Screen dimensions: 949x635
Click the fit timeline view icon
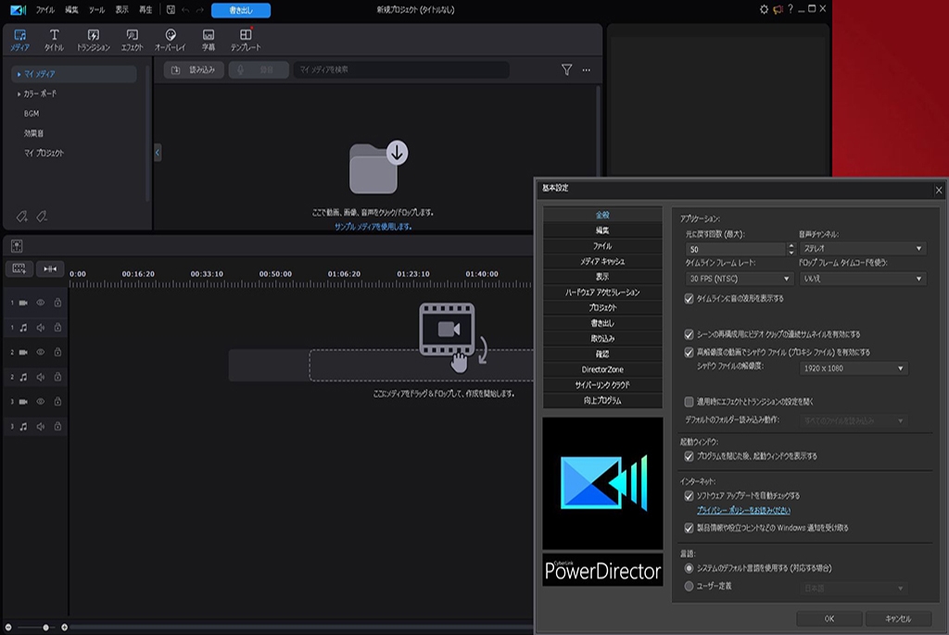point(19,268)
